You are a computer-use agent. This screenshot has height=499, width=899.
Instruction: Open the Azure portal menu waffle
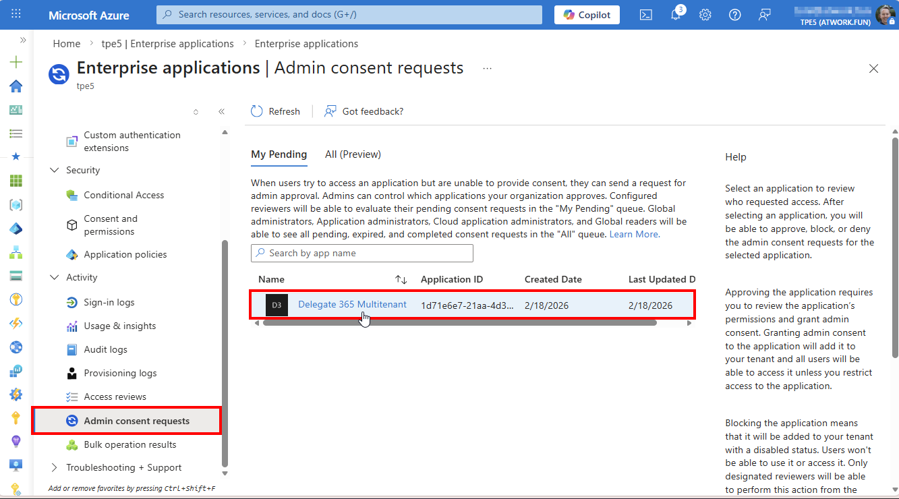(x=16, y=14)
